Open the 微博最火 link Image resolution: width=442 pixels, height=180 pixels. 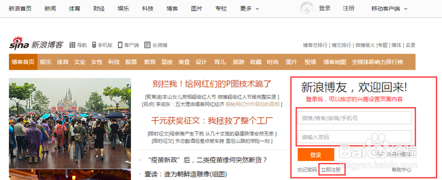tap(365, 45)
